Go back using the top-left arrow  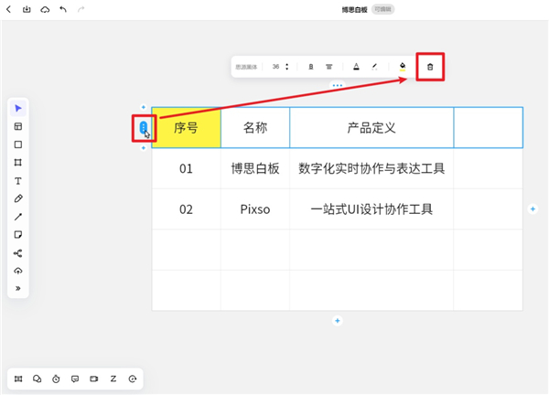pyautogui.click(x=8, y=9)
